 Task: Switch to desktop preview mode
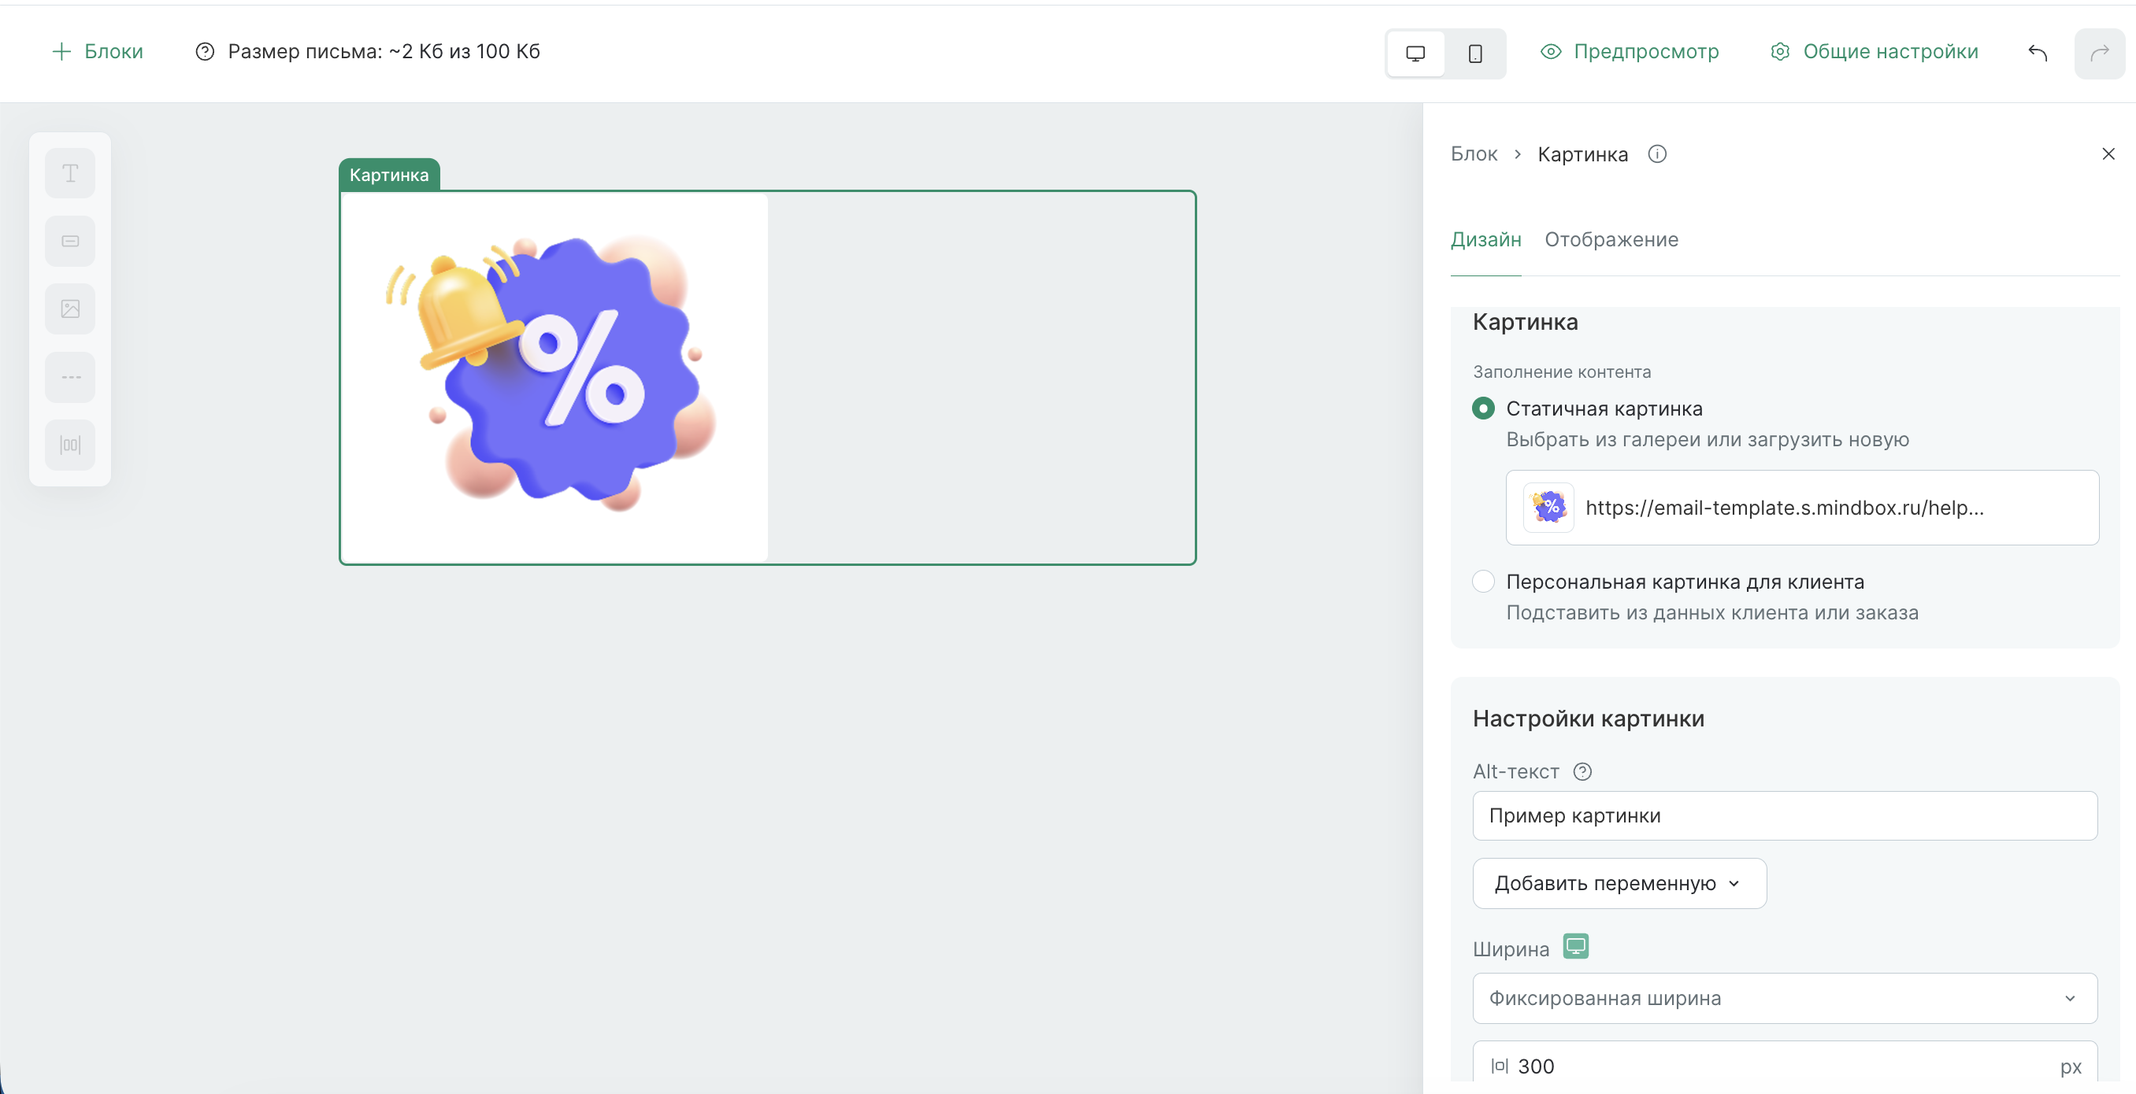(x=1415, y=54)
